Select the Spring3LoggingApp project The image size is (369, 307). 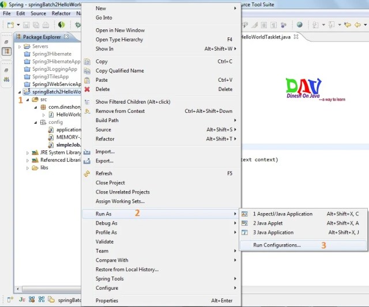[x=51, y=69]
